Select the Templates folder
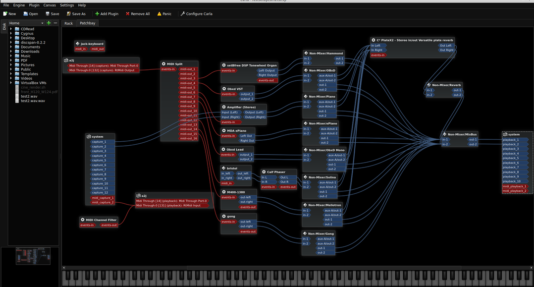Image resolution: width=534 pixels, height=287 pixels. 29,74
